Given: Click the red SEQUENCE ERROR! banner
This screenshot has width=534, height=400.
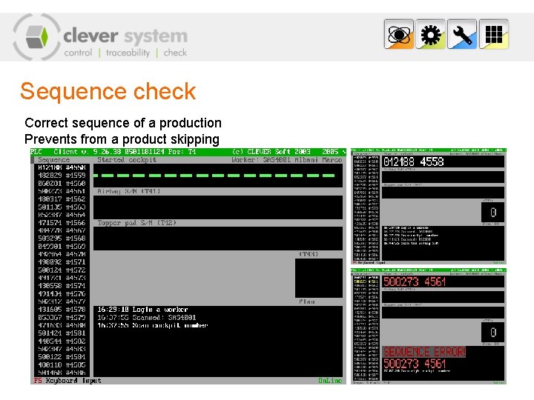Looking at the screenshot, I should point(424,352).
